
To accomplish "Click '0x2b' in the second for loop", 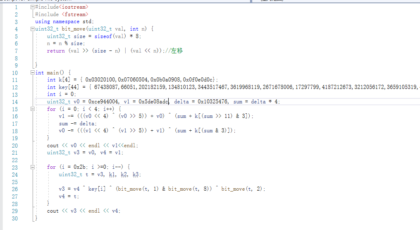I will [x=79, y=167].
